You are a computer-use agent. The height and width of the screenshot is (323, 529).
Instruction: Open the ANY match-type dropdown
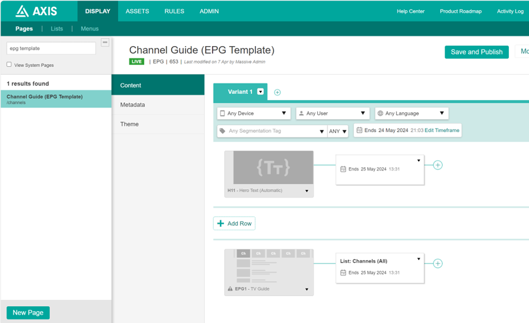[338, 131]
